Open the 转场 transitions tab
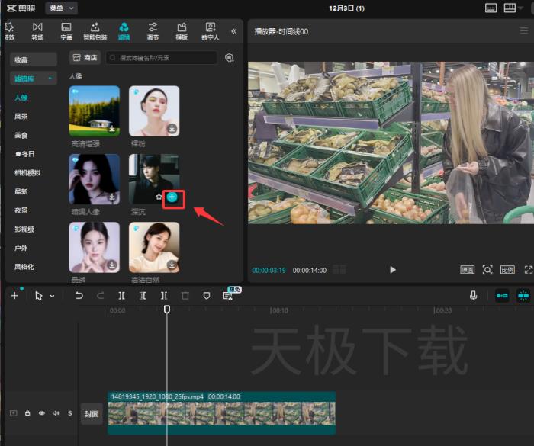534x446 pixels. 37,30
